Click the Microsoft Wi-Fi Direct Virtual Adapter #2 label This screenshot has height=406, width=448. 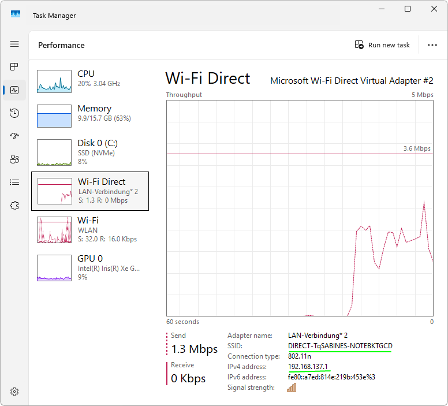click(352, 81)
